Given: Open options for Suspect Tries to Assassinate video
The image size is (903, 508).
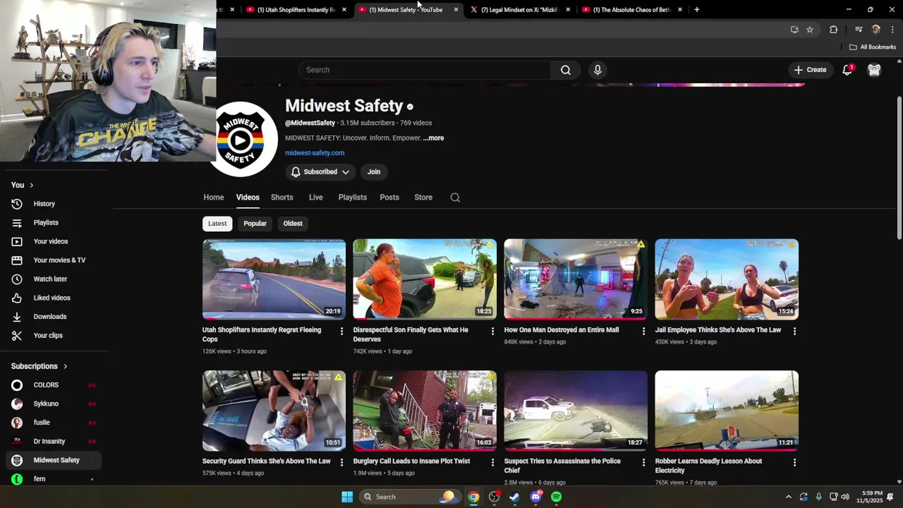Looking at the screenshot, I should (x=643, y=462).
